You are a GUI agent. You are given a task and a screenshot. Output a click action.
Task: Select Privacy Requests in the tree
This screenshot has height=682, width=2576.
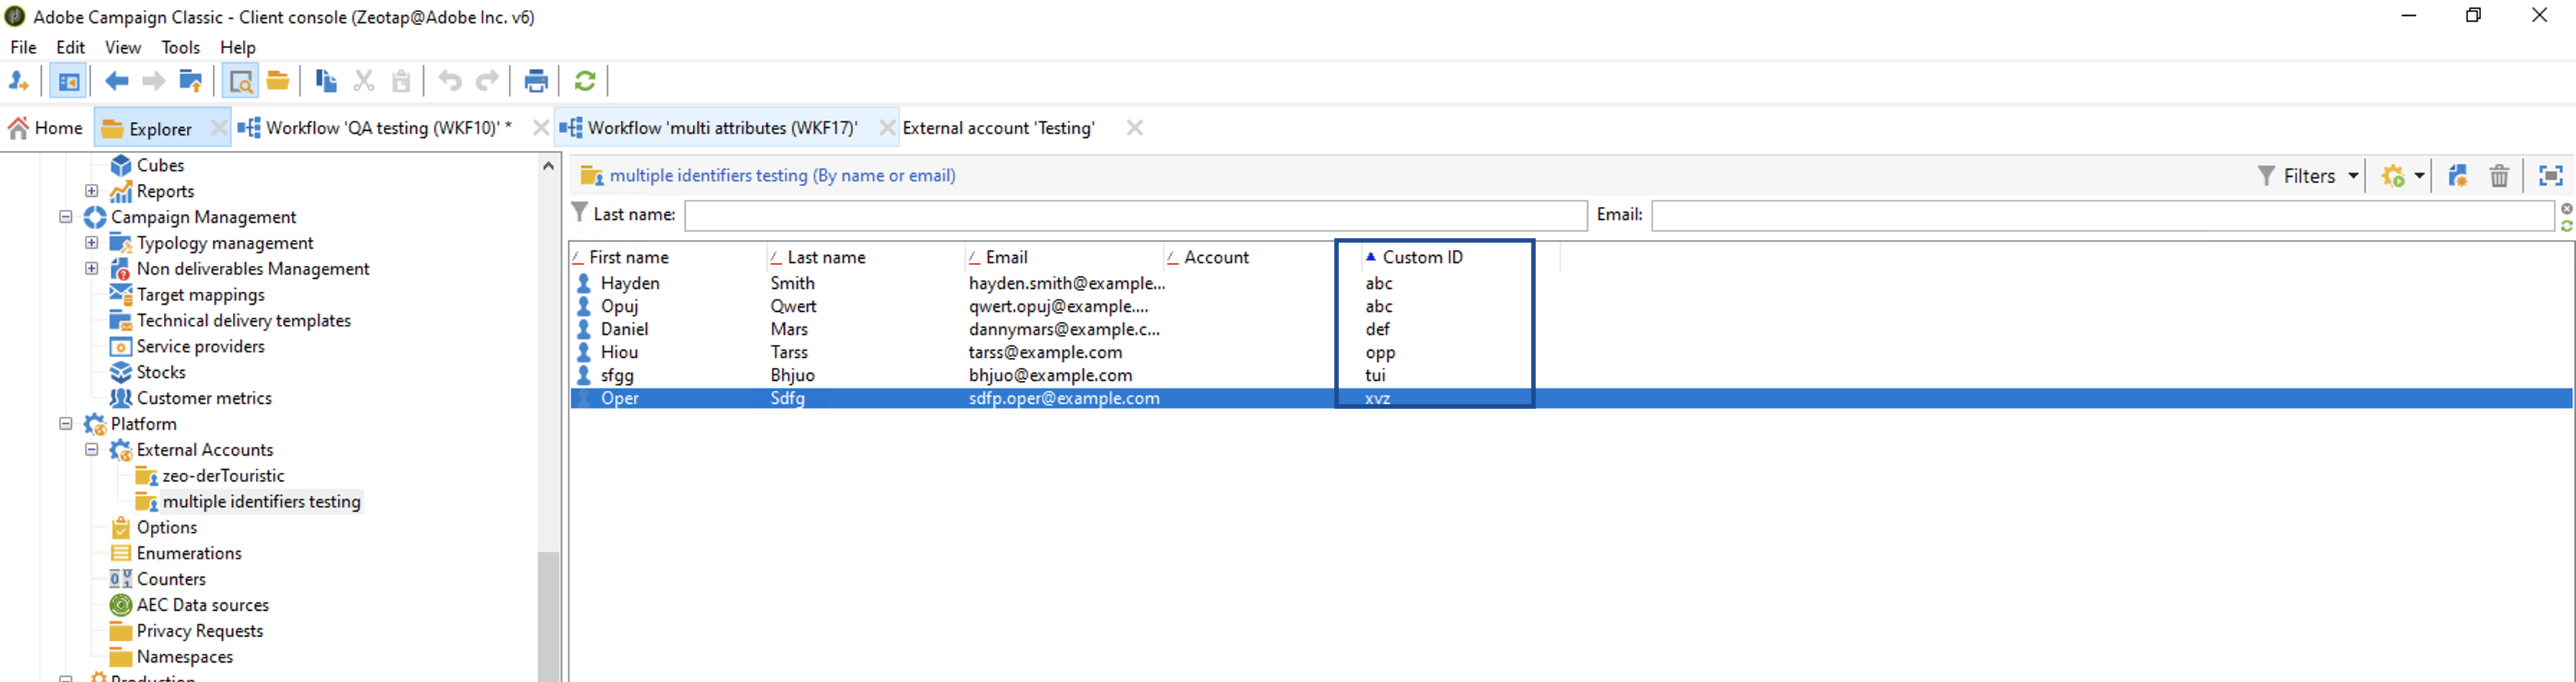199,631
